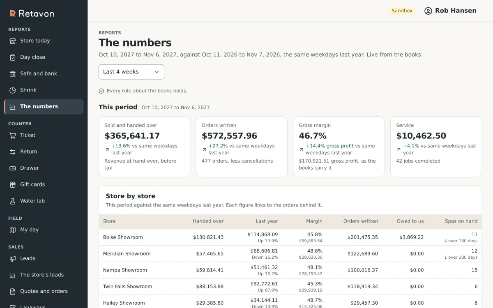Click Orders written trend arrow icon
Viewport: 493px width, 308px height.
(x=204, y=149)
